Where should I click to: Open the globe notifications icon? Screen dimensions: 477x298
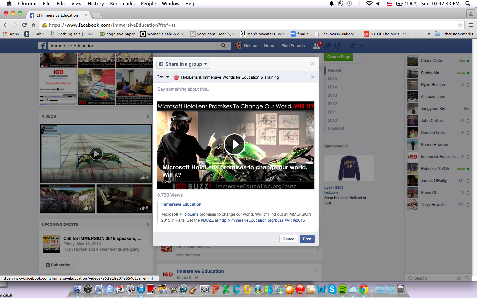(338, 46)
